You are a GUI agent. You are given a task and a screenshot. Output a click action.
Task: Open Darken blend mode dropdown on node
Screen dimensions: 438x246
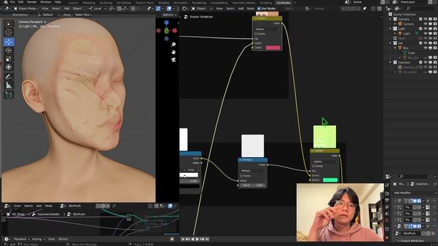tap(268, 29)
